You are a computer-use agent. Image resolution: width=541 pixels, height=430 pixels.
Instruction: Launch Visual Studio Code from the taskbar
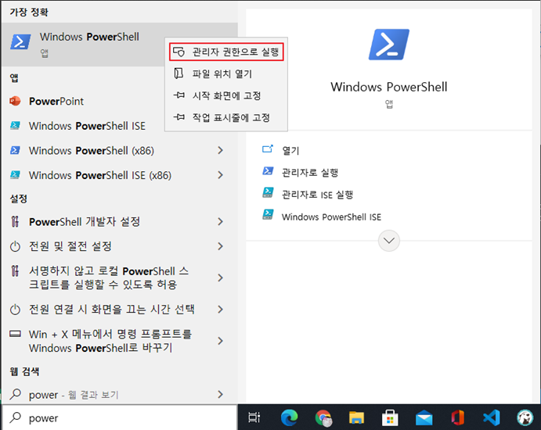click(492, 417)
